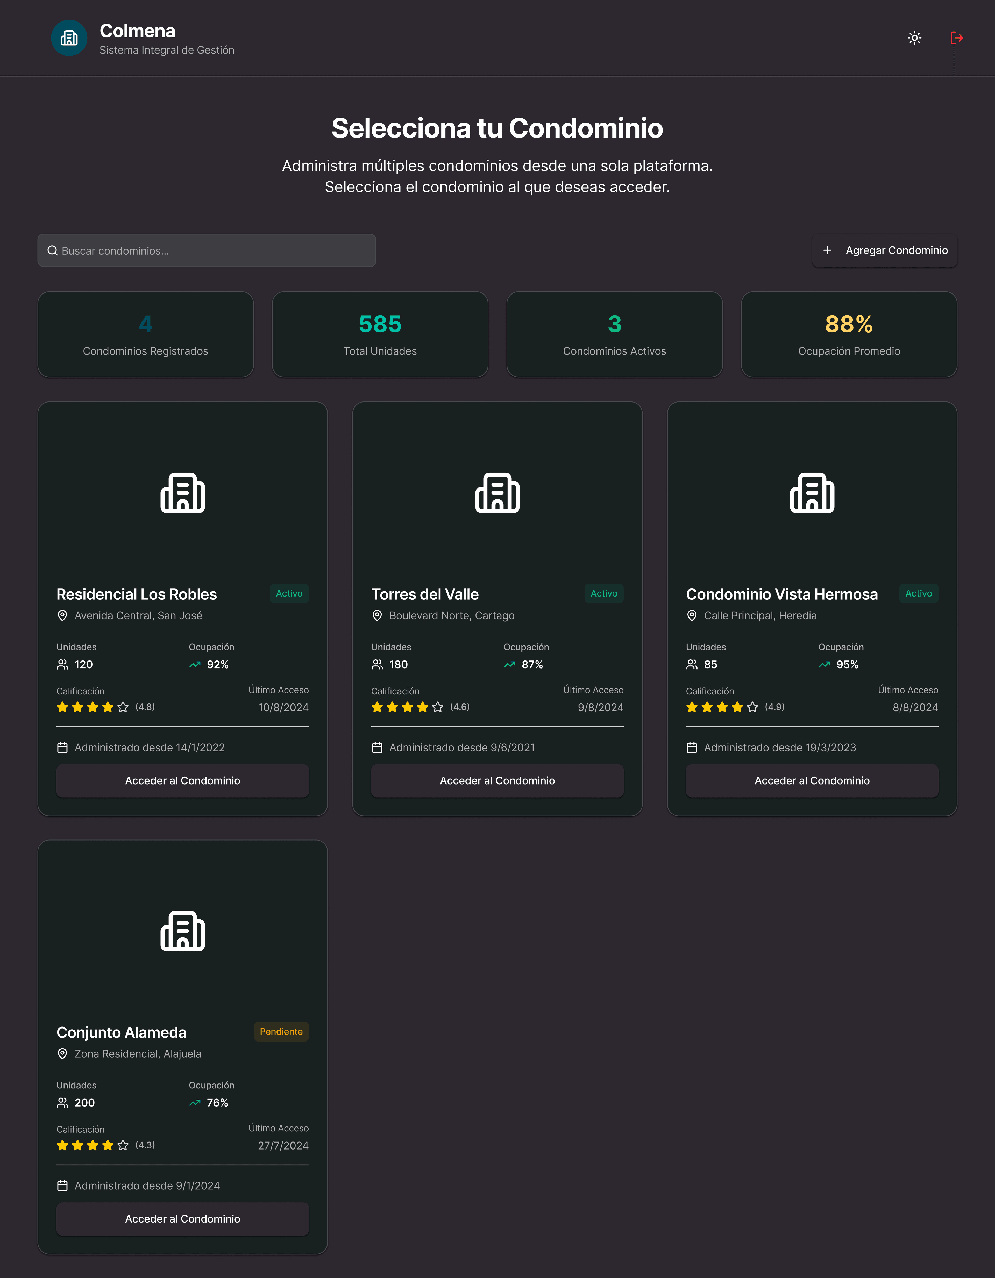
Task: Click the Condominios Registrados stat card
Action: [145, 335]
